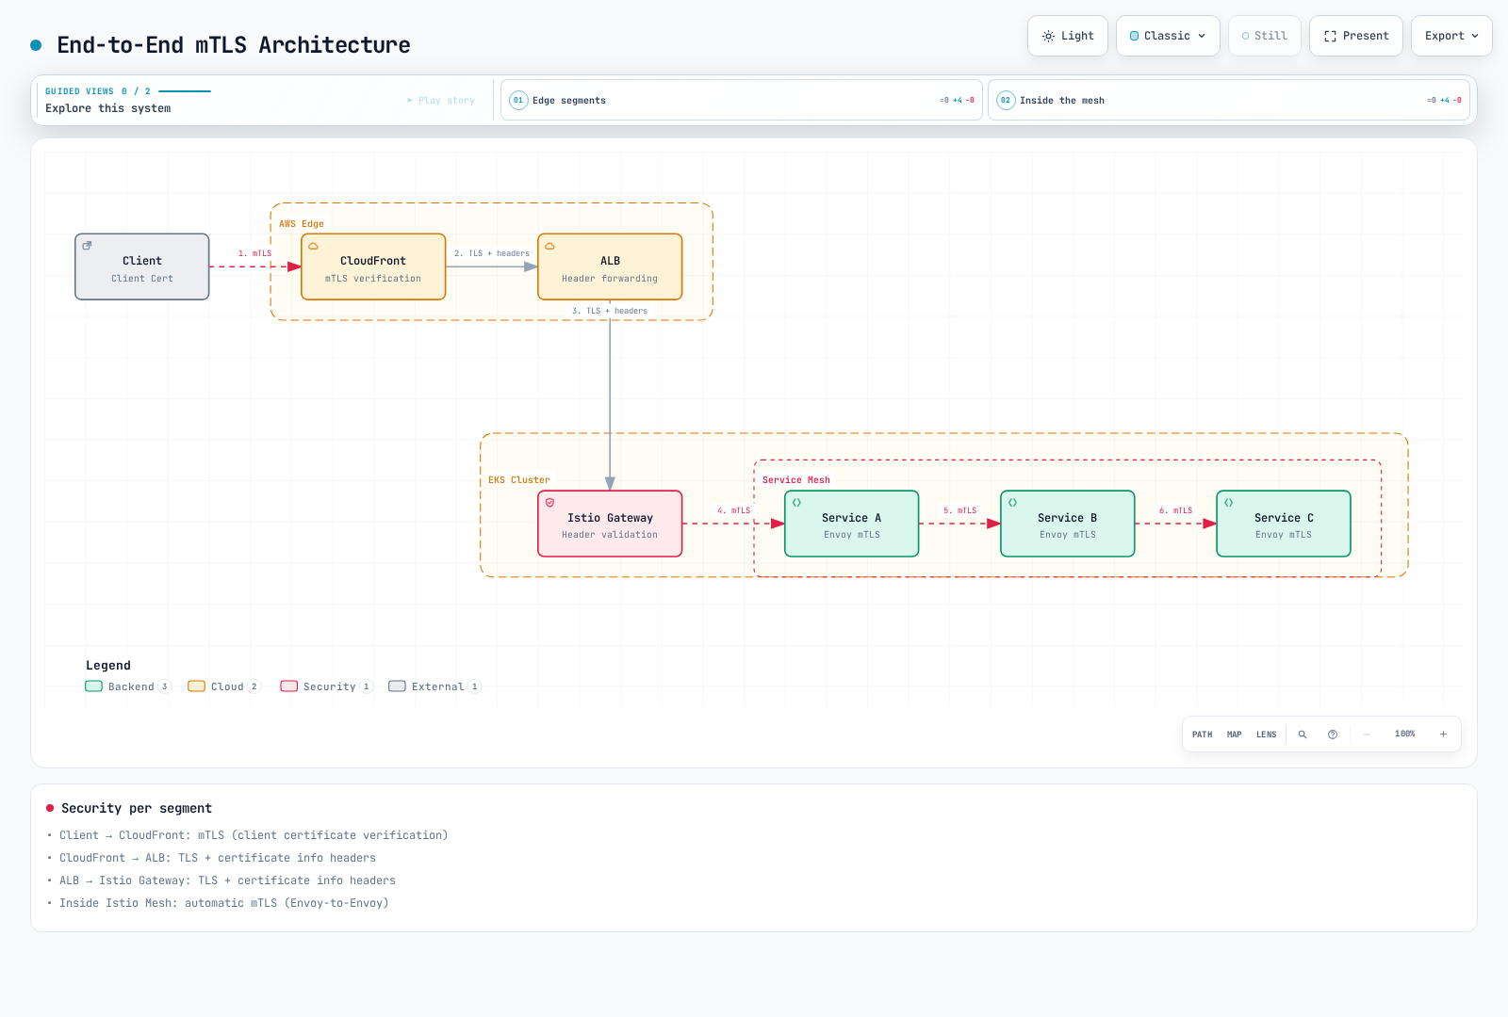Zoom in with the plus icon
Screen dimensions: 1508x1017
coord(1443,734)
